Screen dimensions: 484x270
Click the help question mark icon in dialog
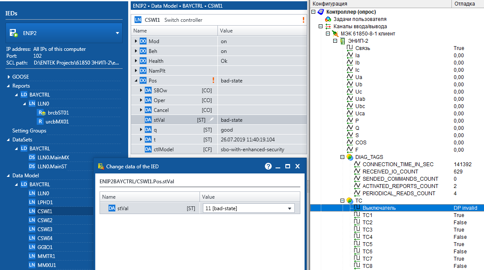point(268,167)
